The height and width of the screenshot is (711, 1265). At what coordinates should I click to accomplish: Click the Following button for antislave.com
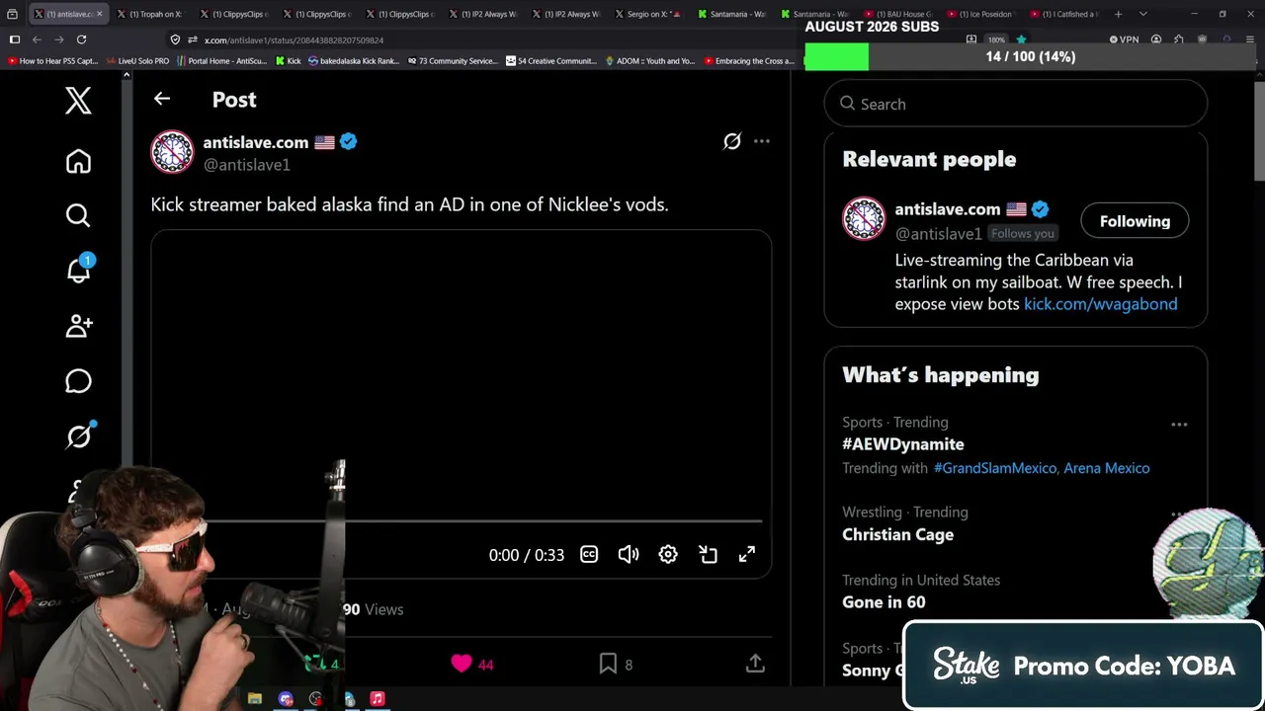[x=1135, y=221]
